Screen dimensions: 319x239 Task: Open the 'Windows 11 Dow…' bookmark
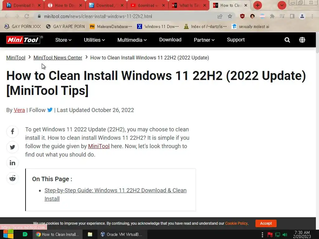[158, 26]
